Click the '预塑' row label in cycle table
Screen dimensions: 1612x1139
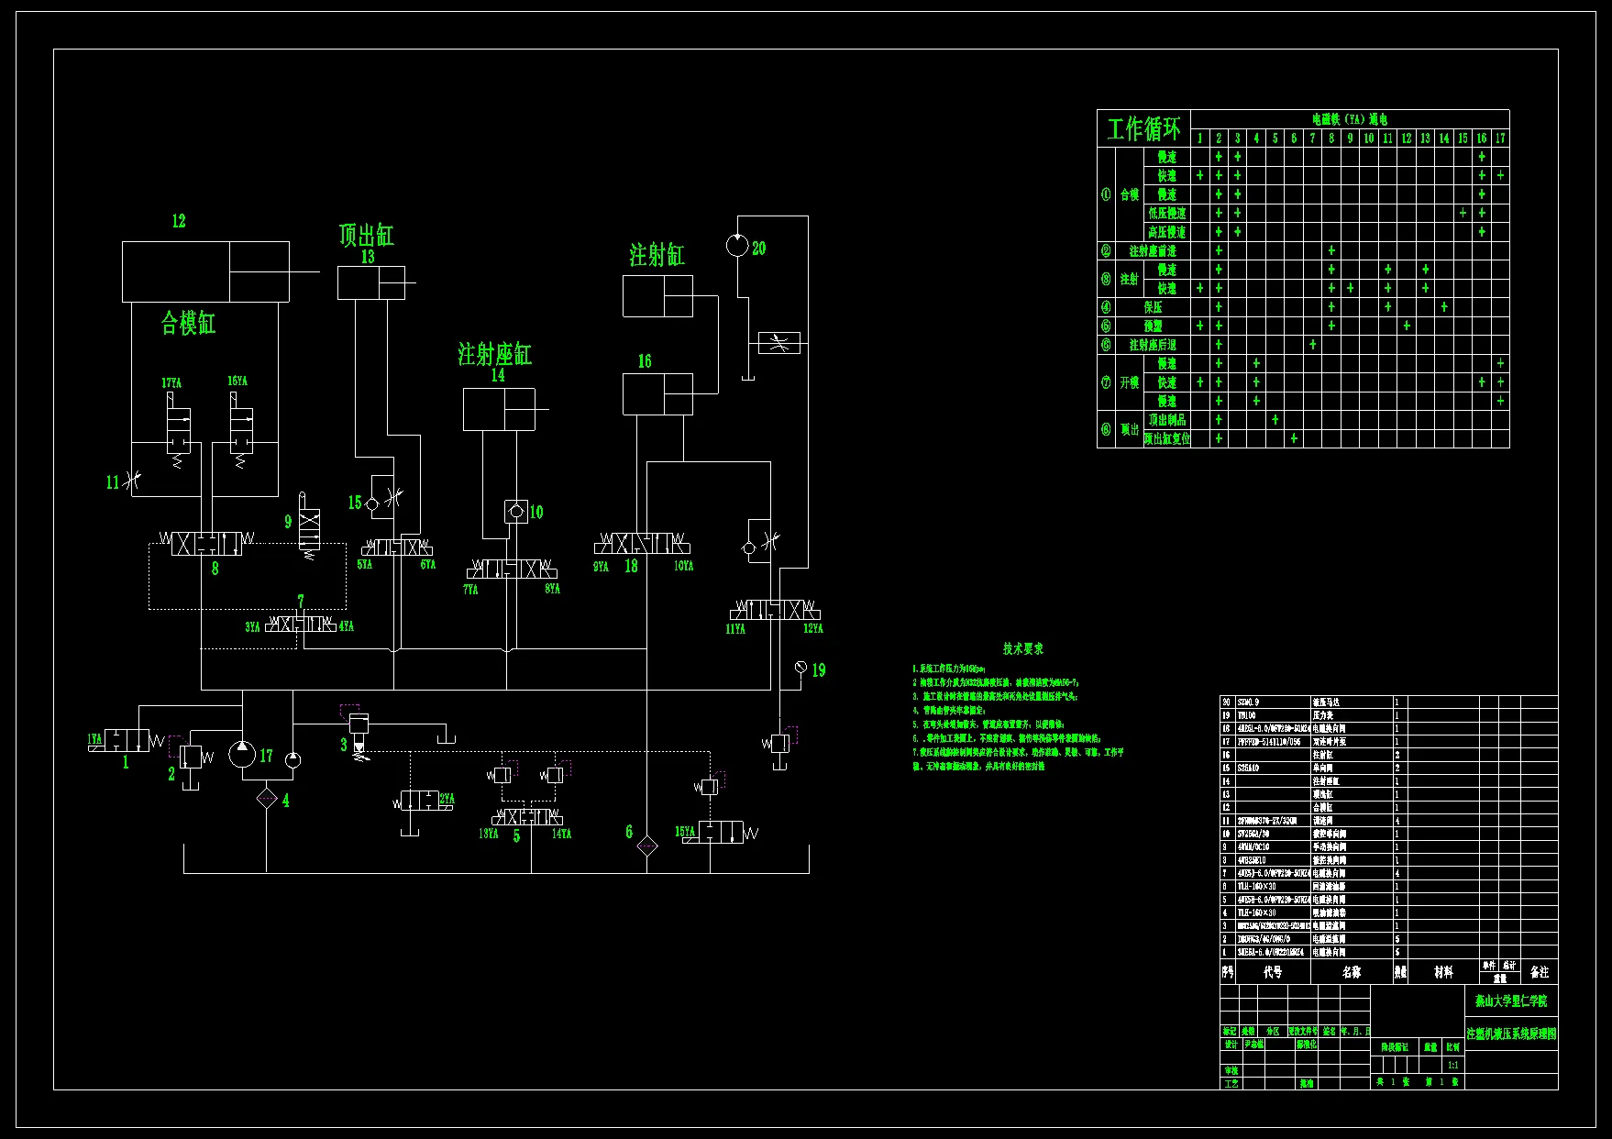click(1153, 326)
